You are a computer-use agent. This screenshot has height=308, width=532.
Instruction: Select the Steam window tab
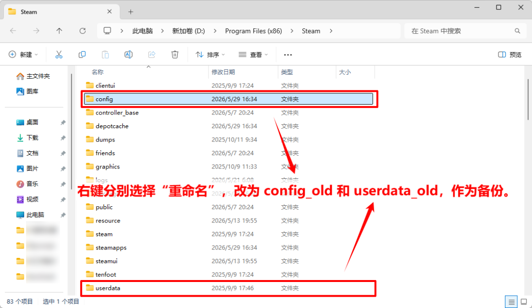pos(61,11)
